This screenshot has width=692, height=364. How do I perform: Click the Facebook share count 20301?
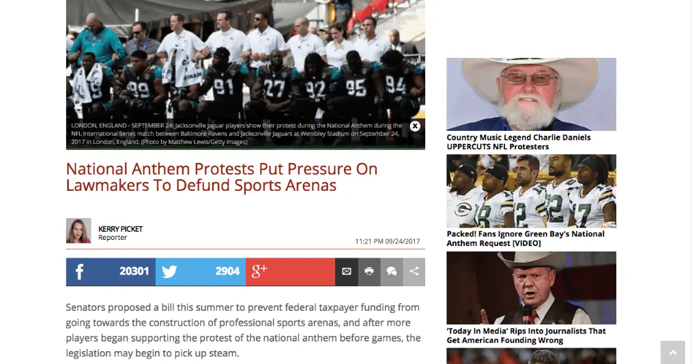click(x=134, y=271)
